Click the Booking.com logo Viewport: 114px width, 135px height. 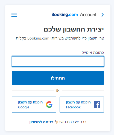[65, 15]
